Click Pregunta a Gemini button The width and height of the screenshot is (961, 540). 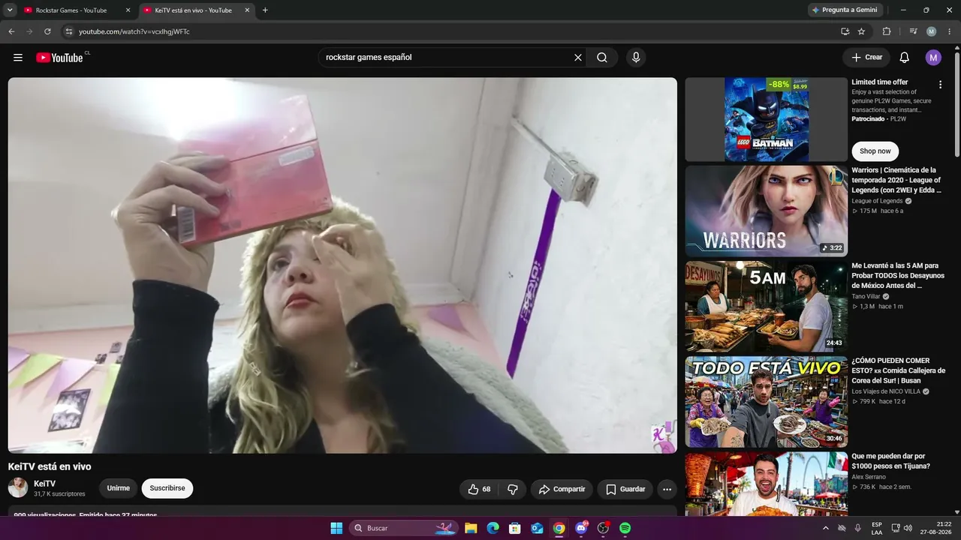point(846,10)
